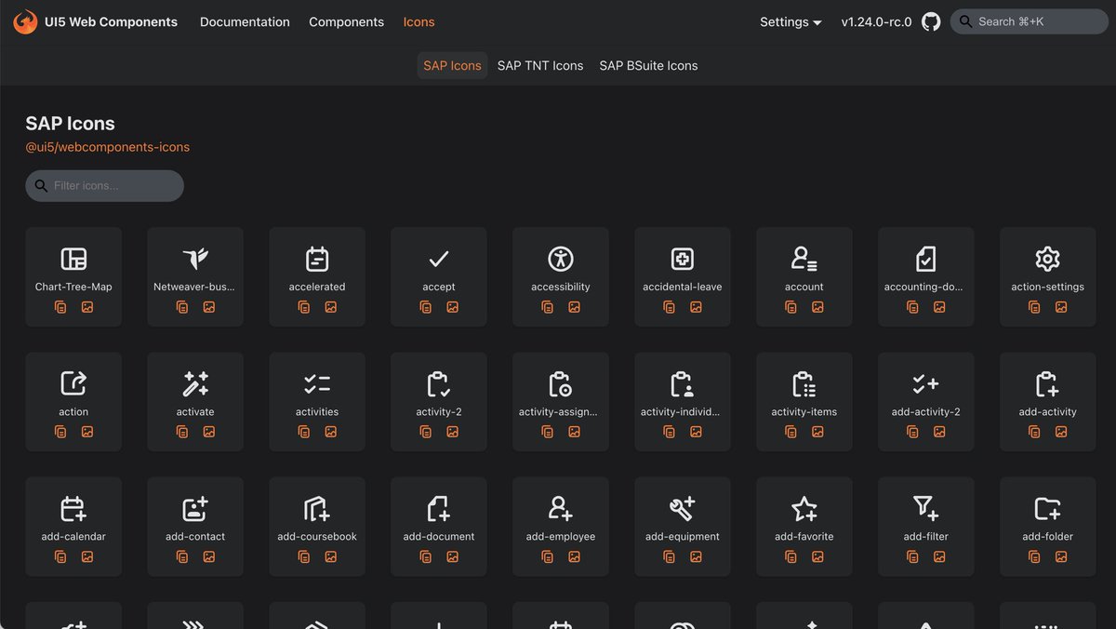This screenshot has height=629, width=1116.
Task: Copy name button under add-favorite
Action: coord(791,556)
